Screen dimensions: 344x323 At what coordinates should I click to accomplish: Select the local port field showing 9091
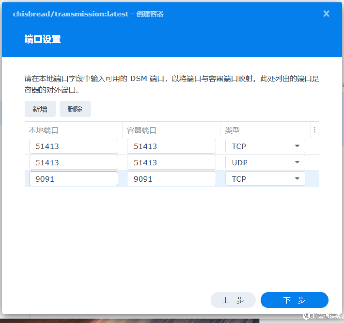73,179
